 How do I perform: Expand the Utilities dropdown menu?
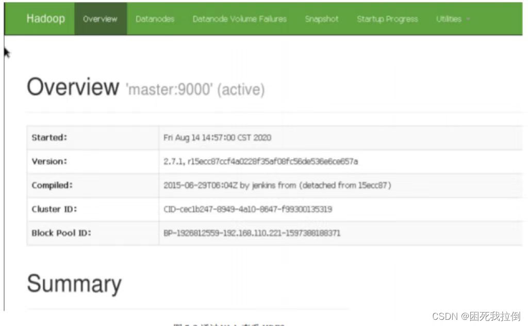tap(453, 19)
